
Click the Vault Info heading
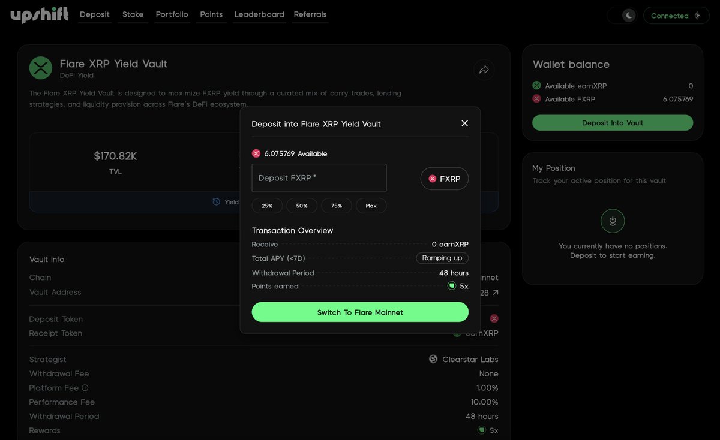(47, 260)
